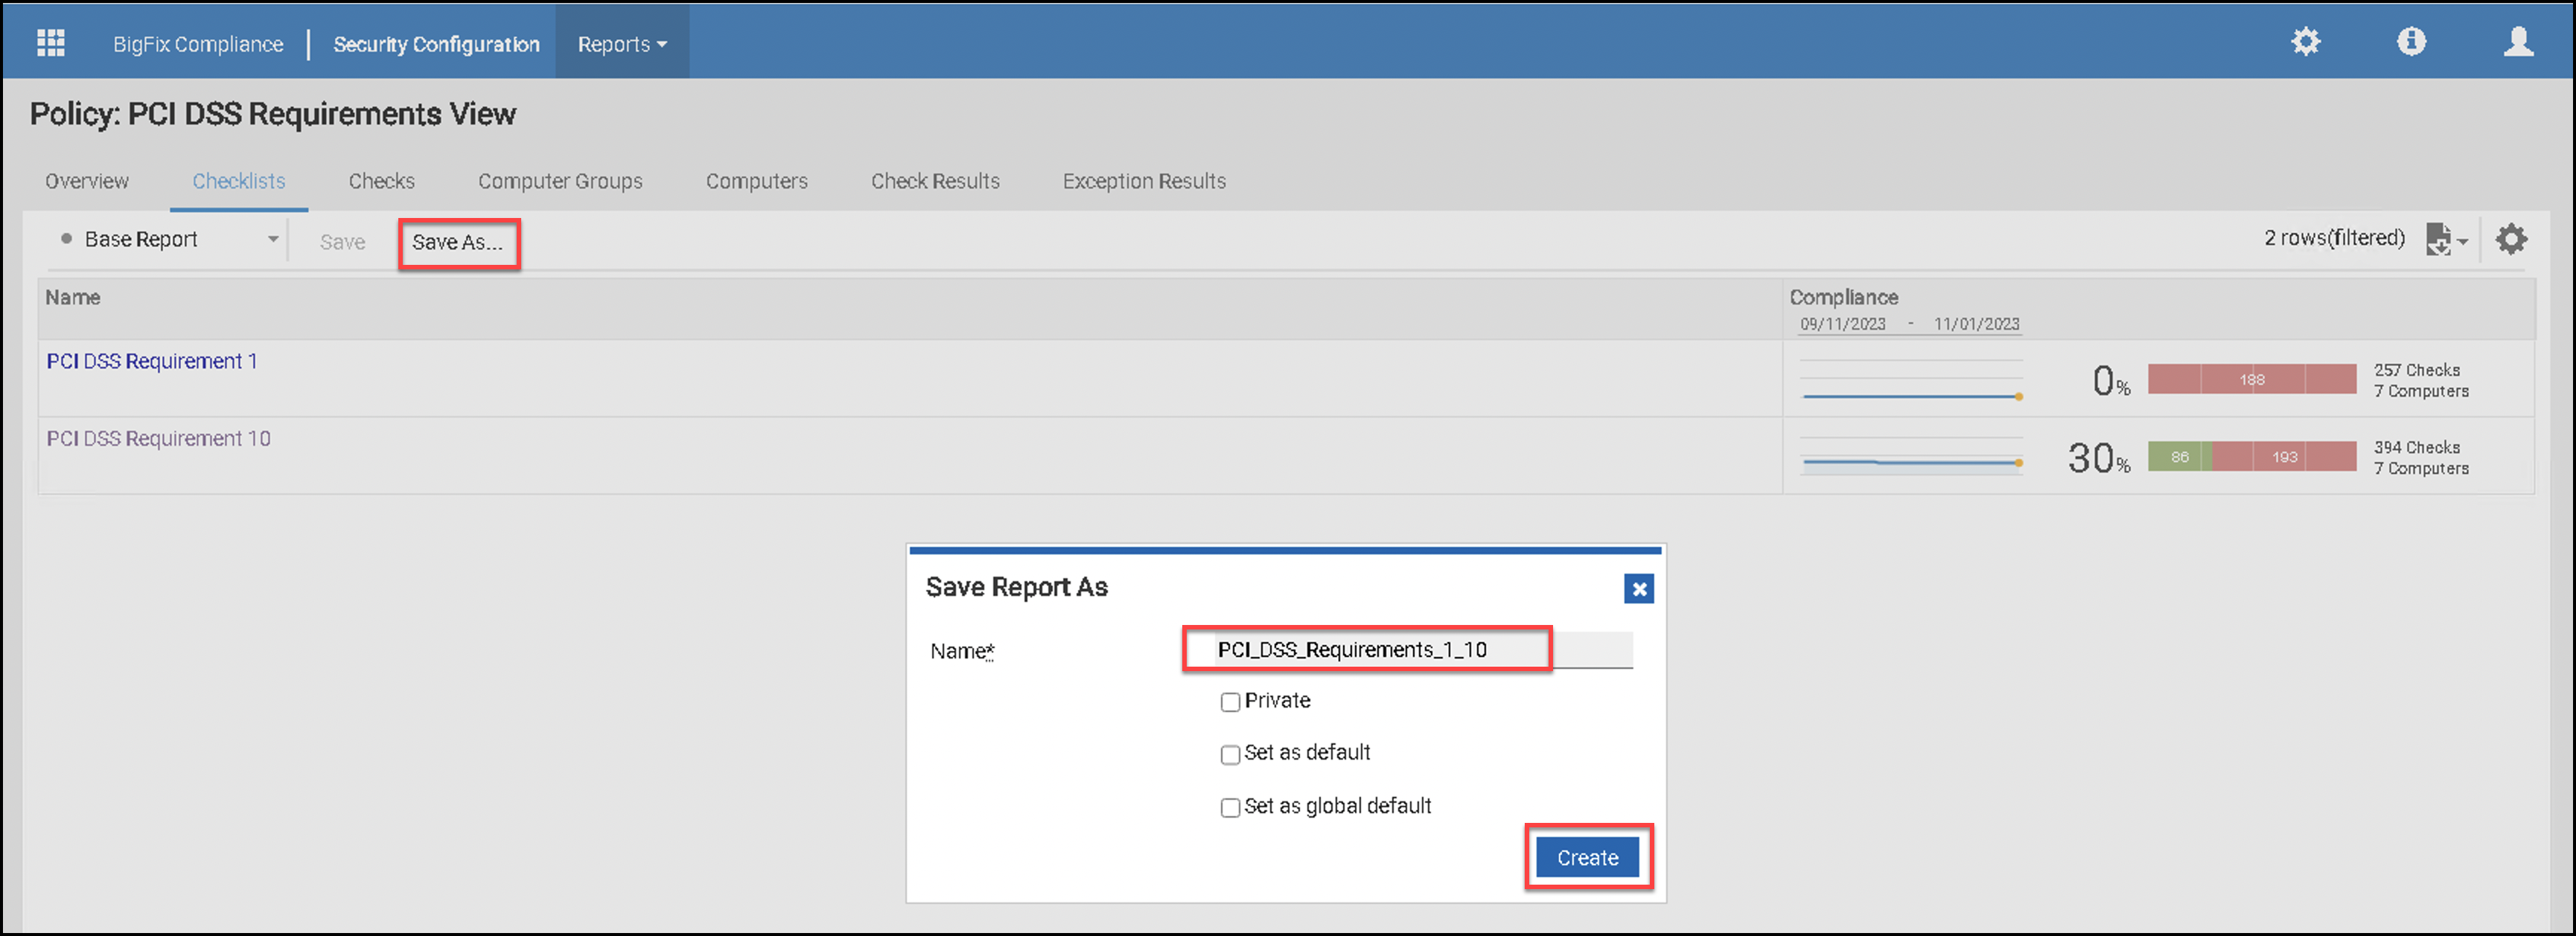Open the settings gear in the top bar
This screenshot has height=936, width=2576.
coord(2305,41)
